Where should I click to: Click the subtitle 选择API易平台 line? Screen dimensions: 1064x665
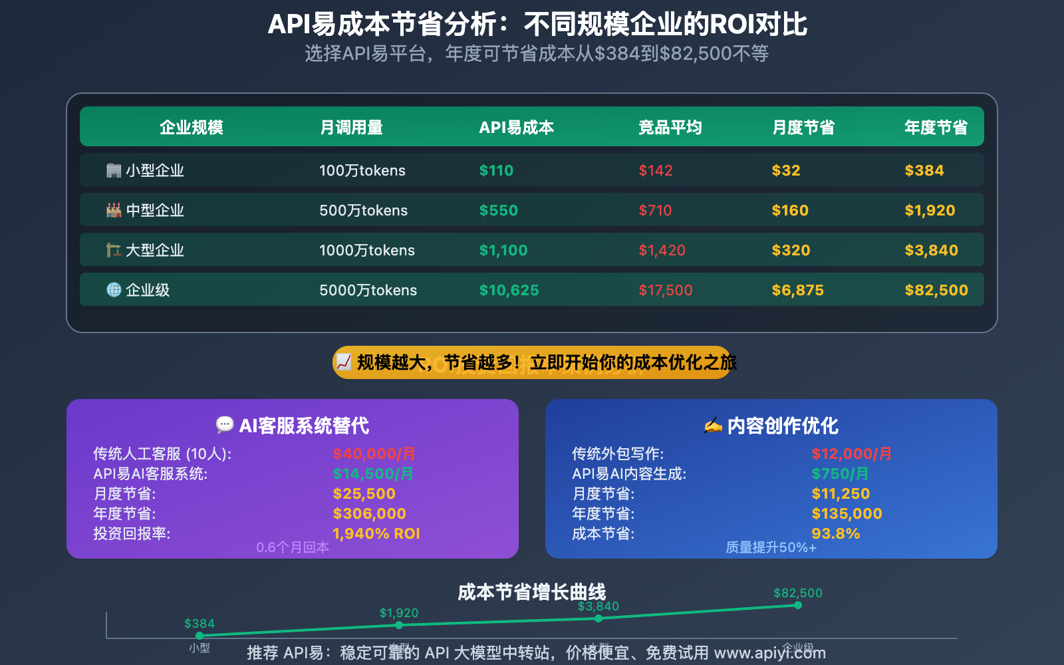[x=537, y=53]
